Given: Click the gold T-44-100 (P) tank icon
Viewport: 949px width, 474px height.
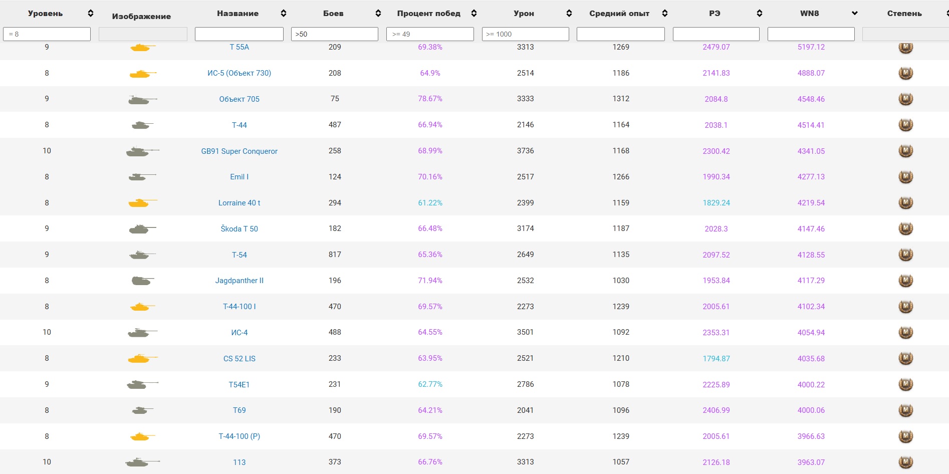Looking at the screenshot, I should click(x=143, y=436).
